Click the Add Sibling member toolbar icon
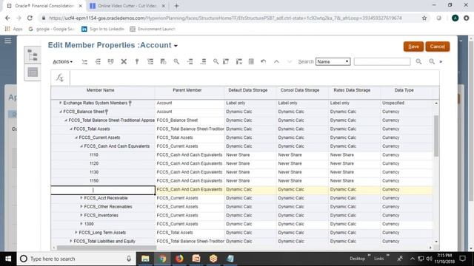Image resolution: width=474 pixels, height=266 pixels. 98,61
